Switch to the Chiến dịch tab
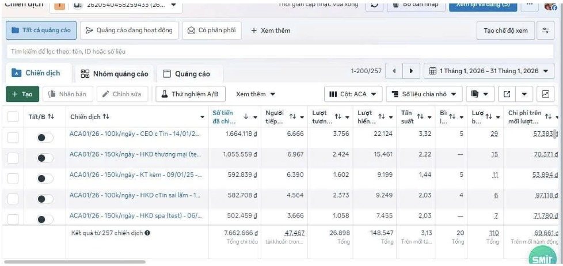Viewport: 563px width, 266px height. (38, 73)
